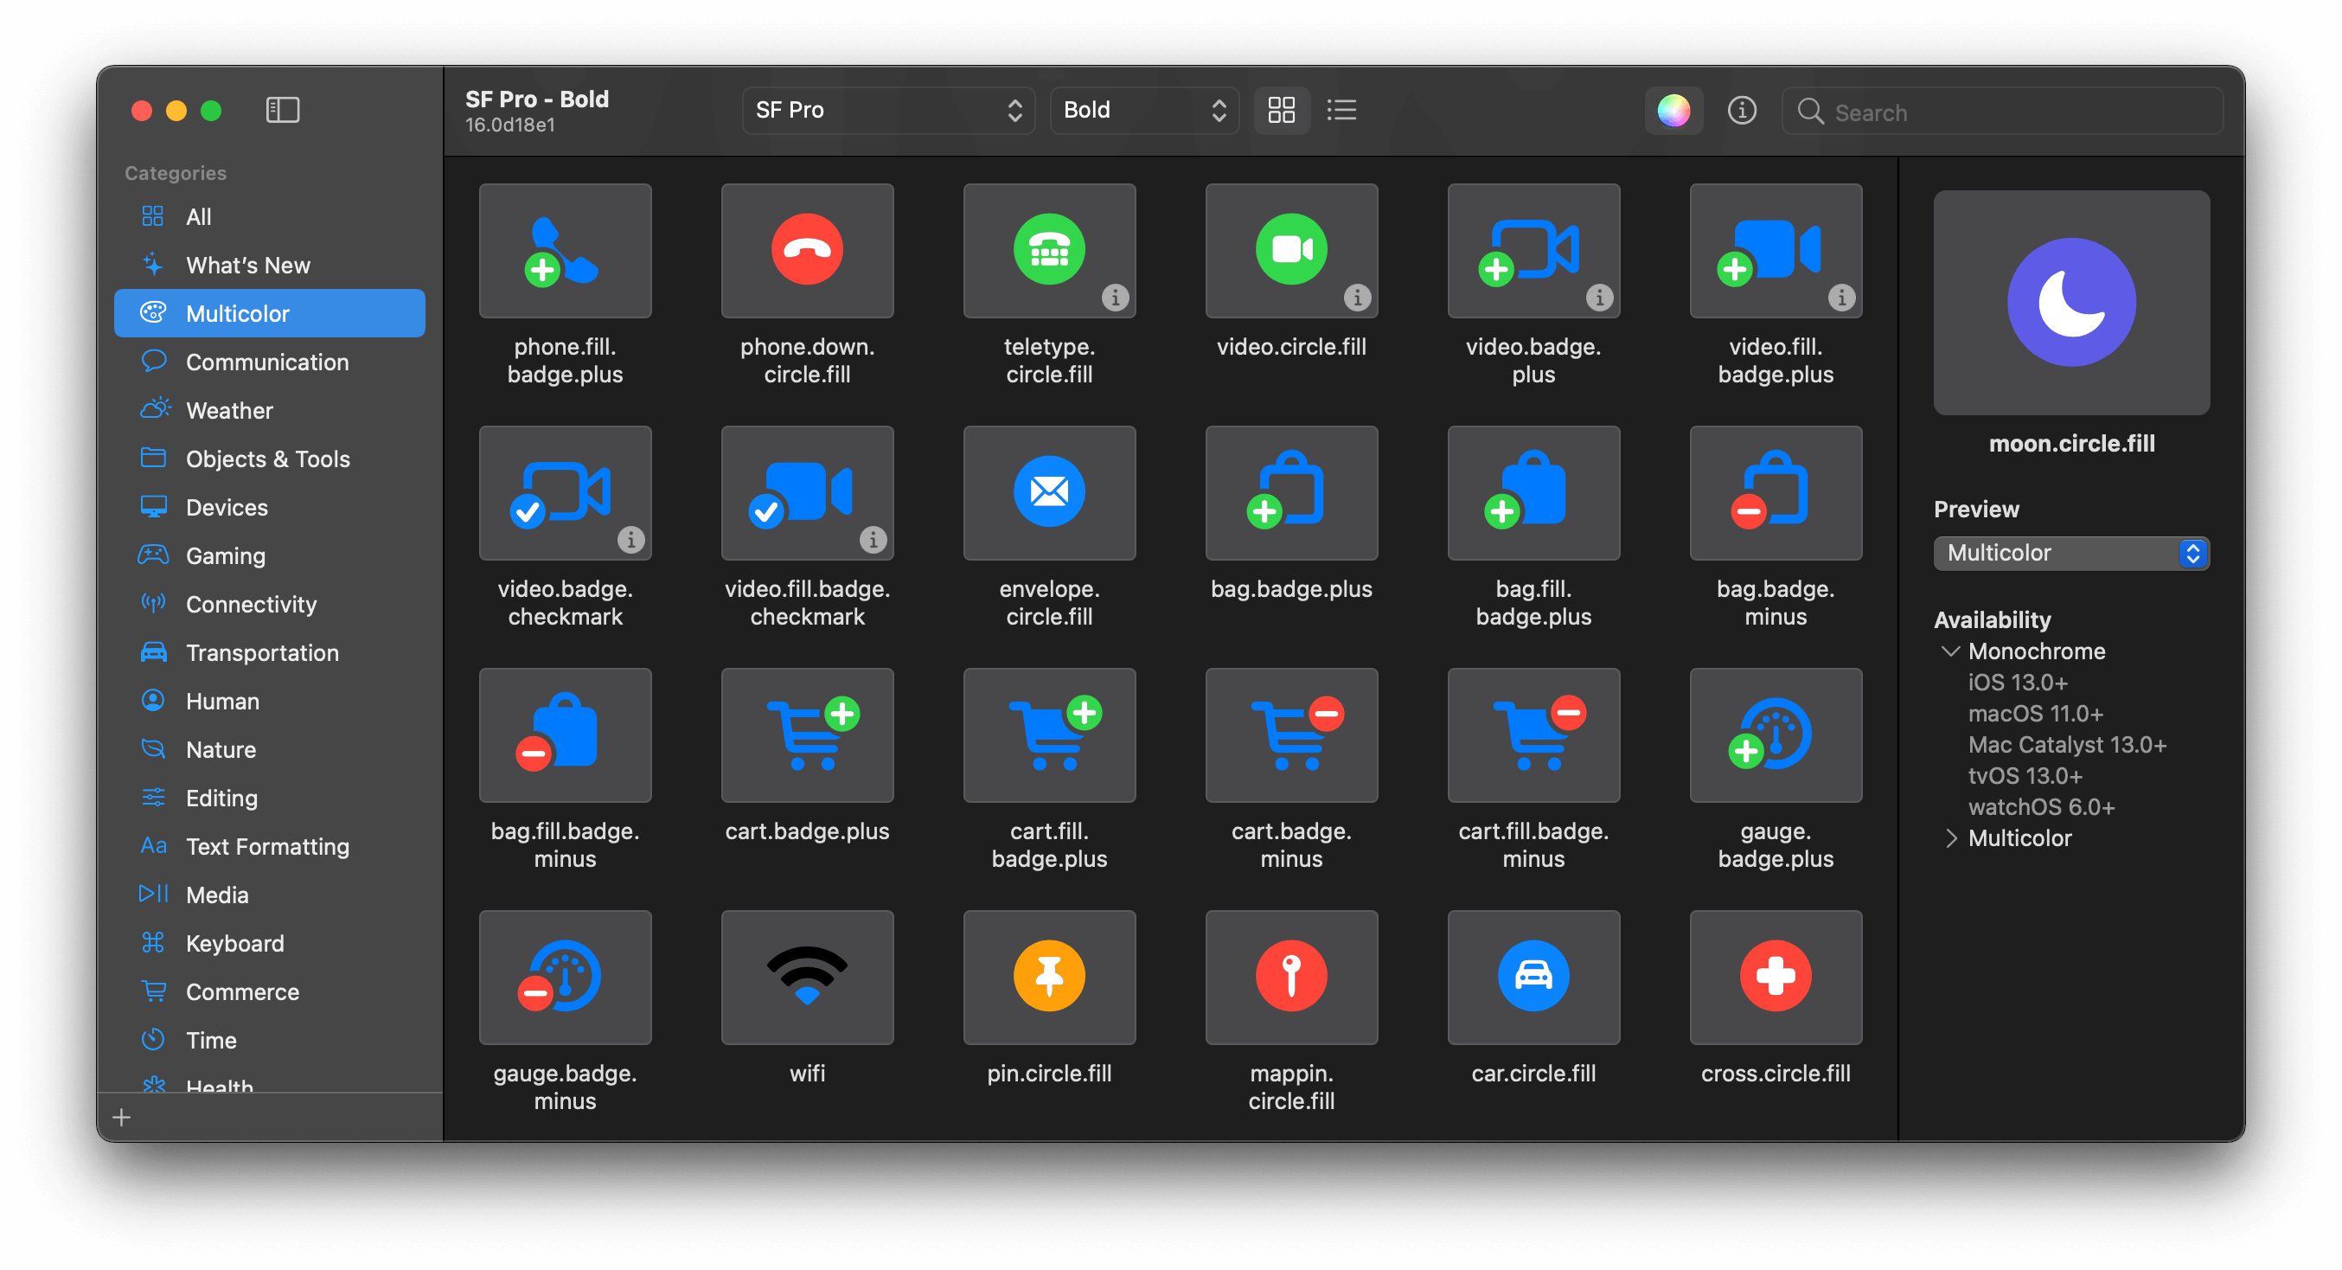Open the SF Pro font dropdown

coord(887,110)
